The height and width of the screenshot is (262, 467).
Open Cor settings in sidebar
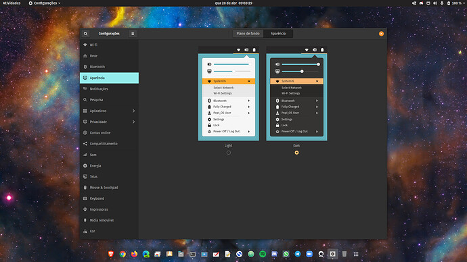pyautogui.click(x=109, y=231)
